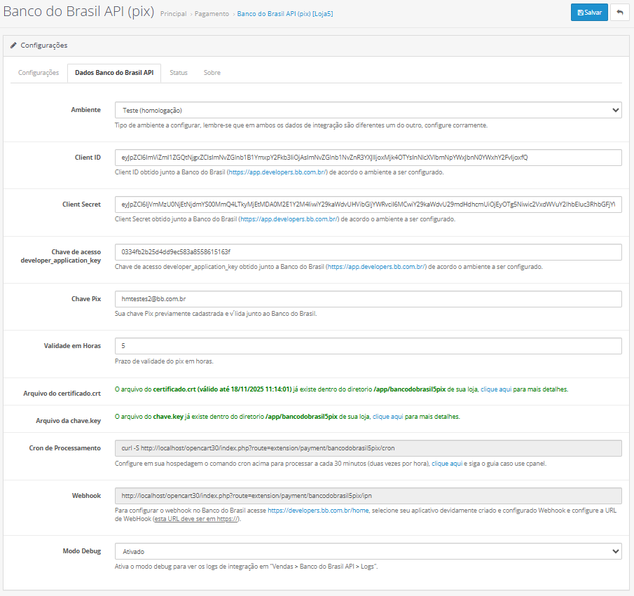
Task: Focus the Client Secret input field
Action: point(368,205)
